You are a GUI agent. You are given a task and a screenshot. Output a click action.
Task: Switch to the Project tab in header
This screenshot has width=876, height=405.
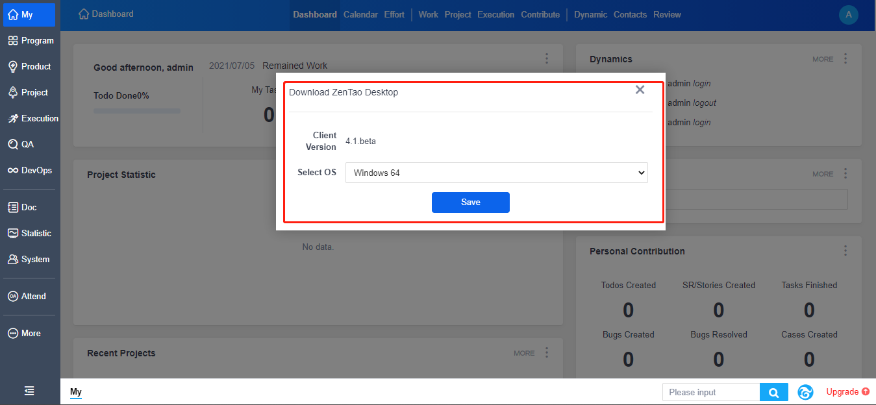coord(458,14)
